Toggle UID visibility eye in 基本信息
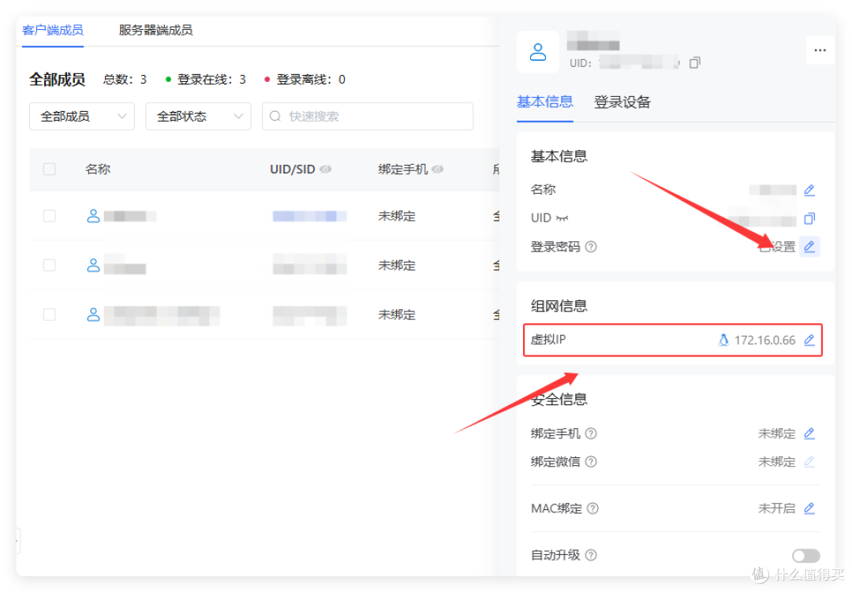 562,218
